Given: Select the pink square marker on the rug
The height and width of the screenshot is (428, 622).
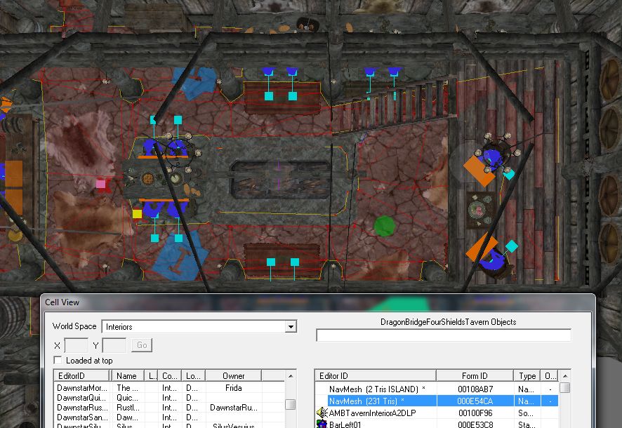Looking at the screenshot, I should (x=101, y=184).
